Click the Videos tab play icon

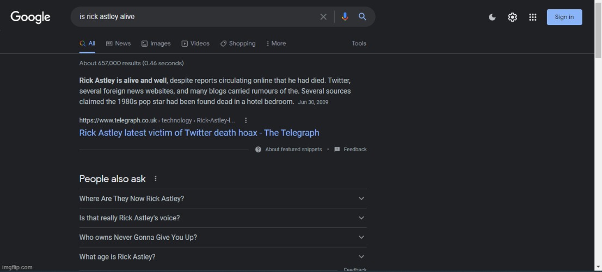[185, 44]
